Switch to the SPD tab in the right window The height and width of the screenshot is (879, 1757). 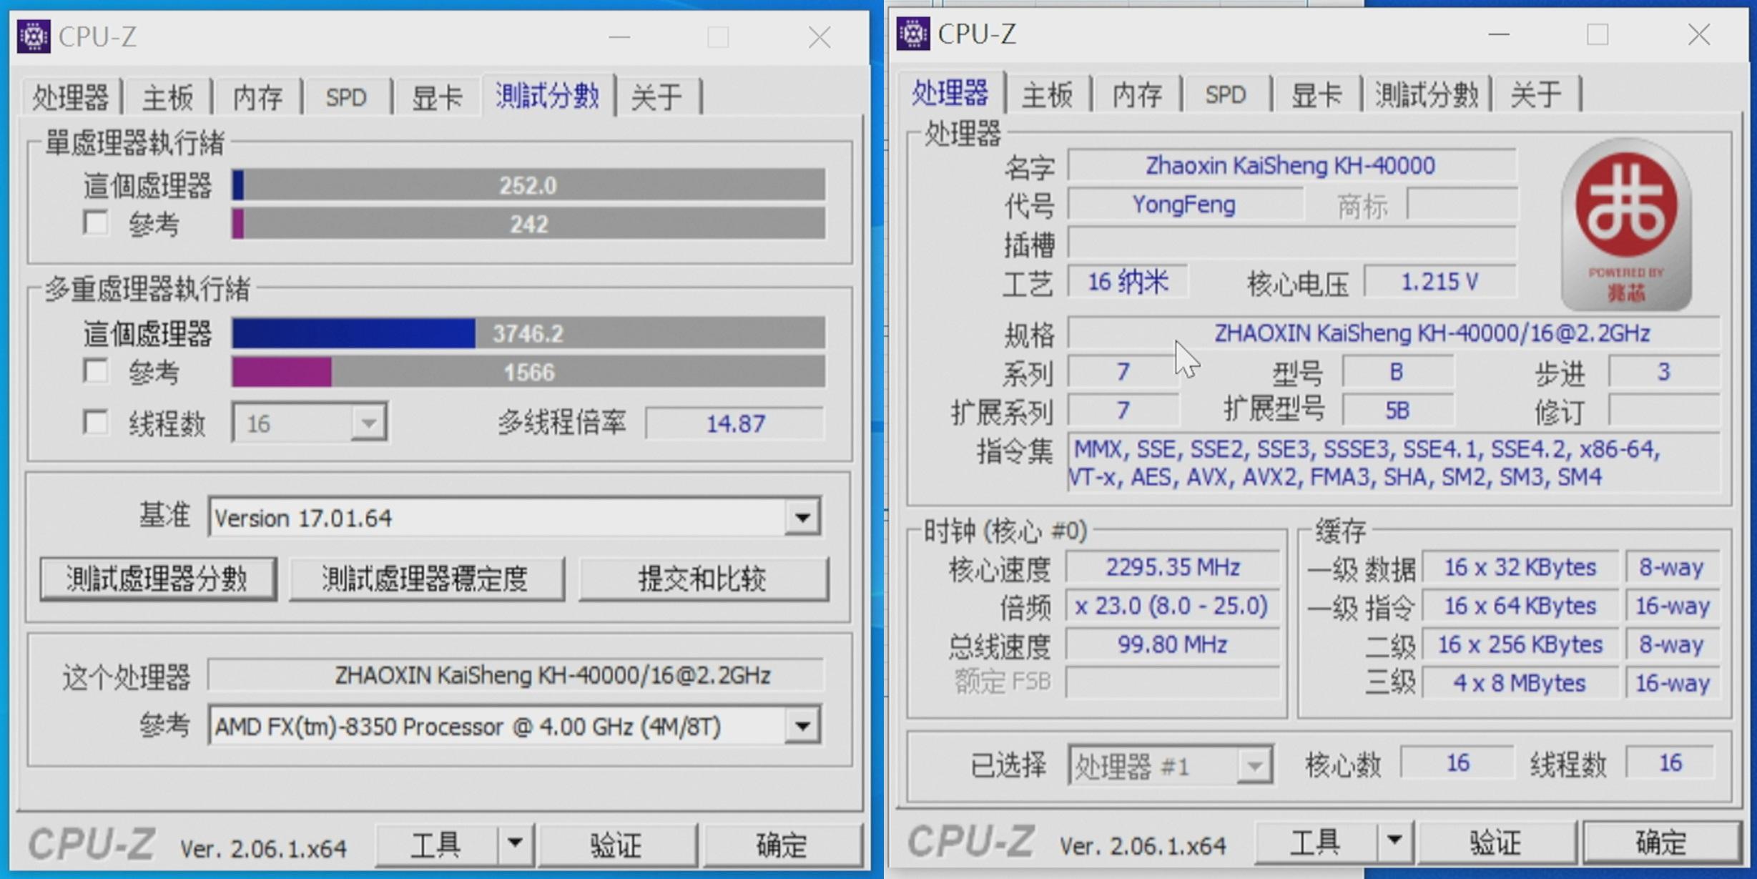point(1226,94)
